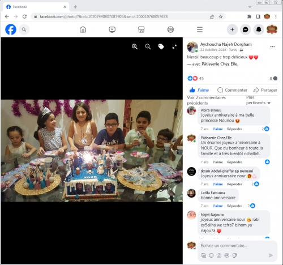
Task: Click the J'aime like button
Action: 199,90
